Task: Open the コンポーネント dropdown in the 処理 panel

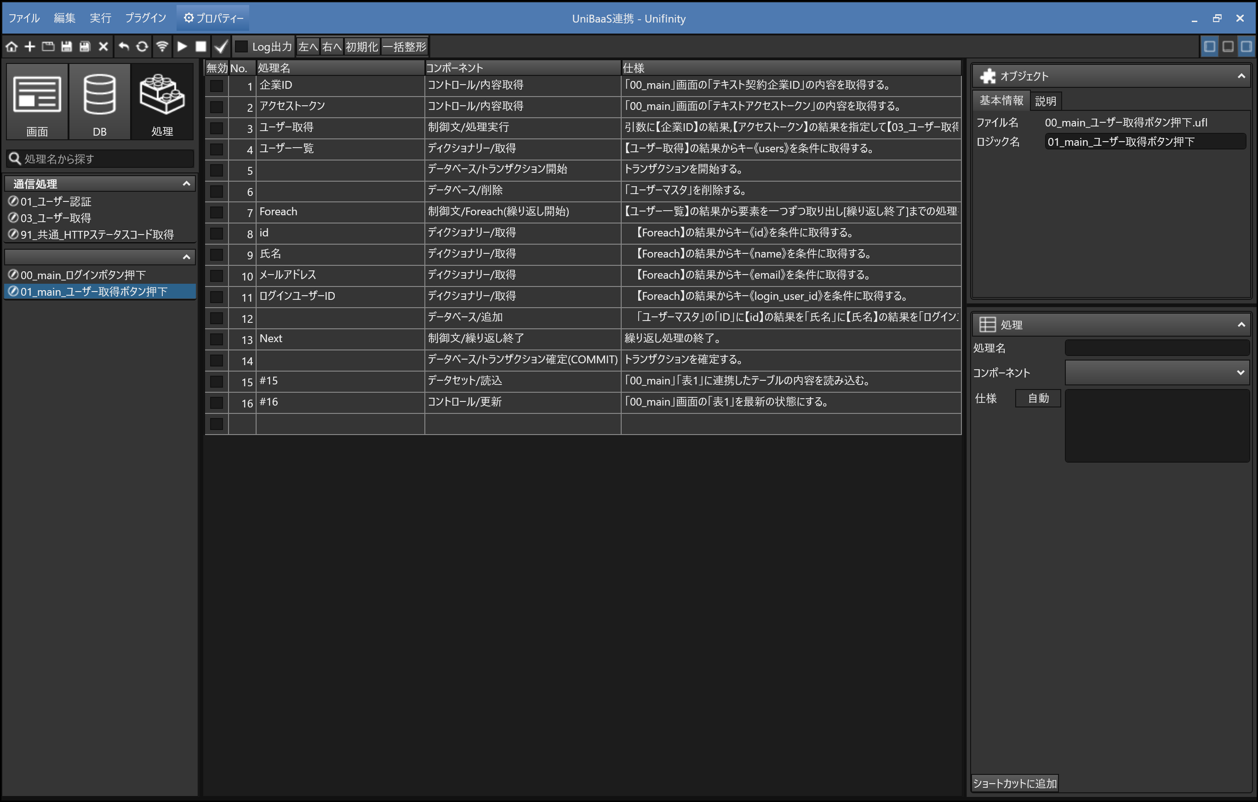Action: pos(1157,372)
